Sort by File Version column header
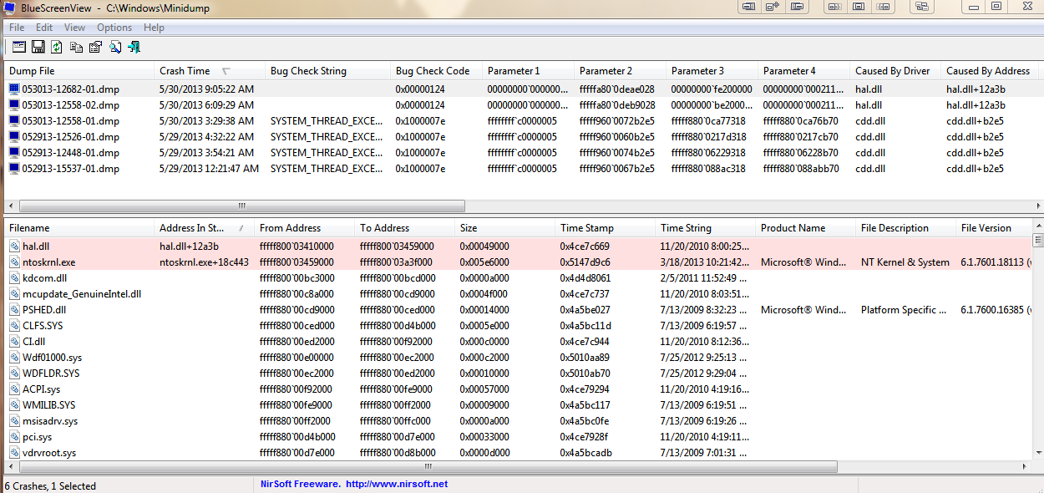The image size is (1044, 493). [x=994, y=228]
